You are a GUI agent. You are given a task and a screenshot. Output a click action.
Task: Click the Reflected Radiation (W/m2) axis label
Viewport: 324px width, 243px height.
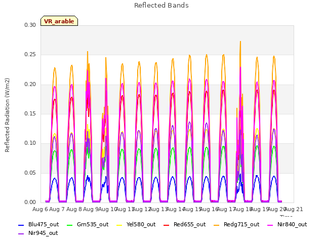click(x=7, y=115)
